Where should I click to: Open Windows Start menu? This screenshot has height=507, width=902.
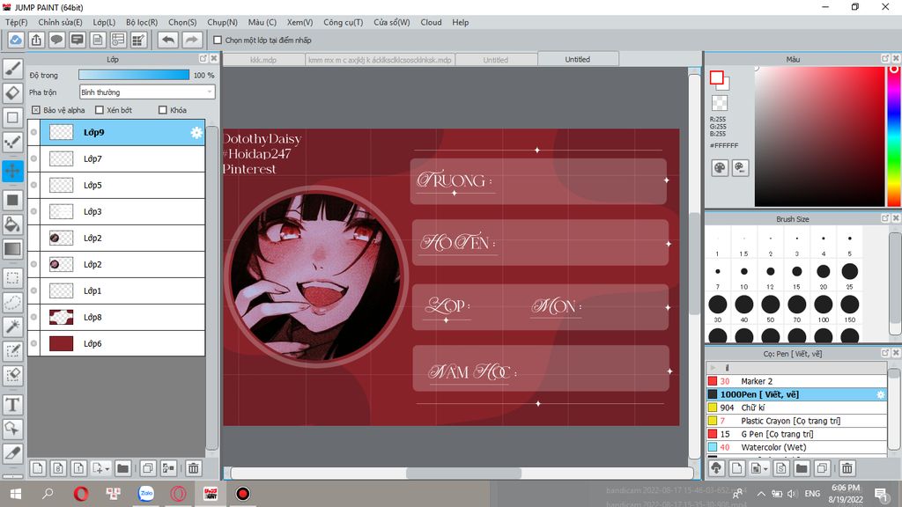click(16, 494)
